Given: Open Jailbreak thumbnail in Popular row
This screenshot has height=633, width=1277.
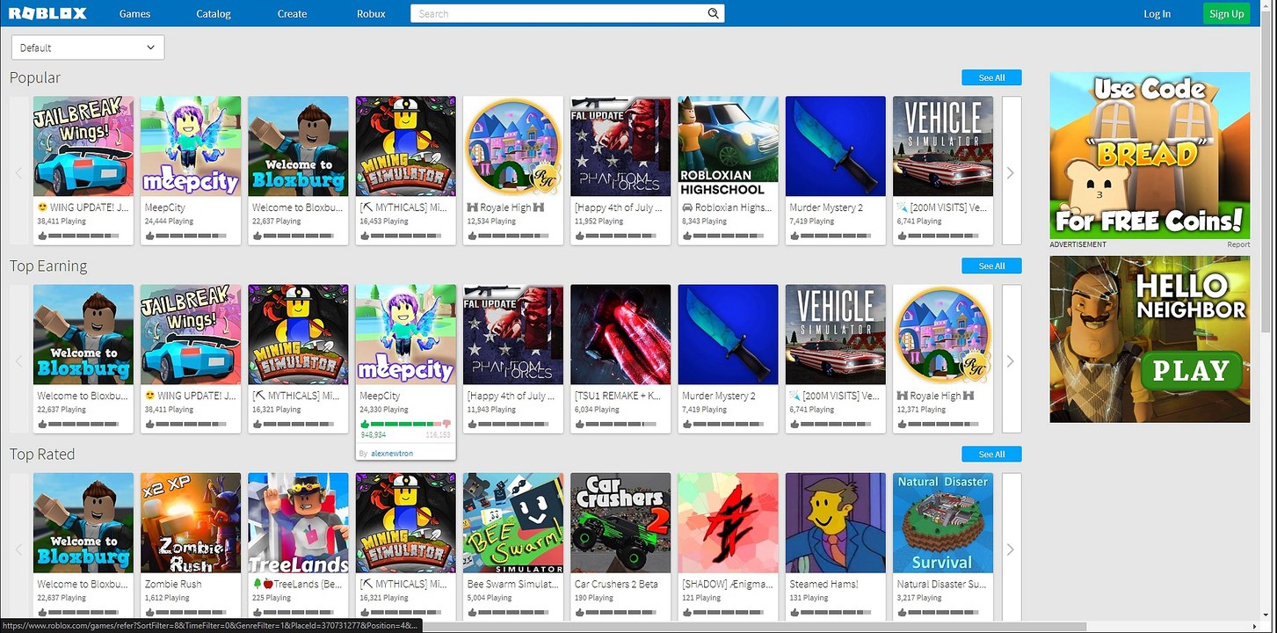Looking at the screenshot, I should pyautogui.click(x=83, y=146).
